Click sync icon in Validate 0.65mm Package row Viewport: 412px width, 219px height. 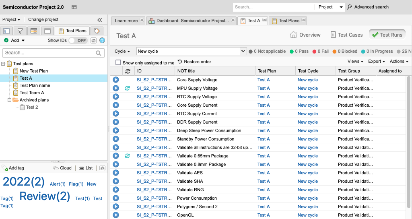tap(128, 156)
